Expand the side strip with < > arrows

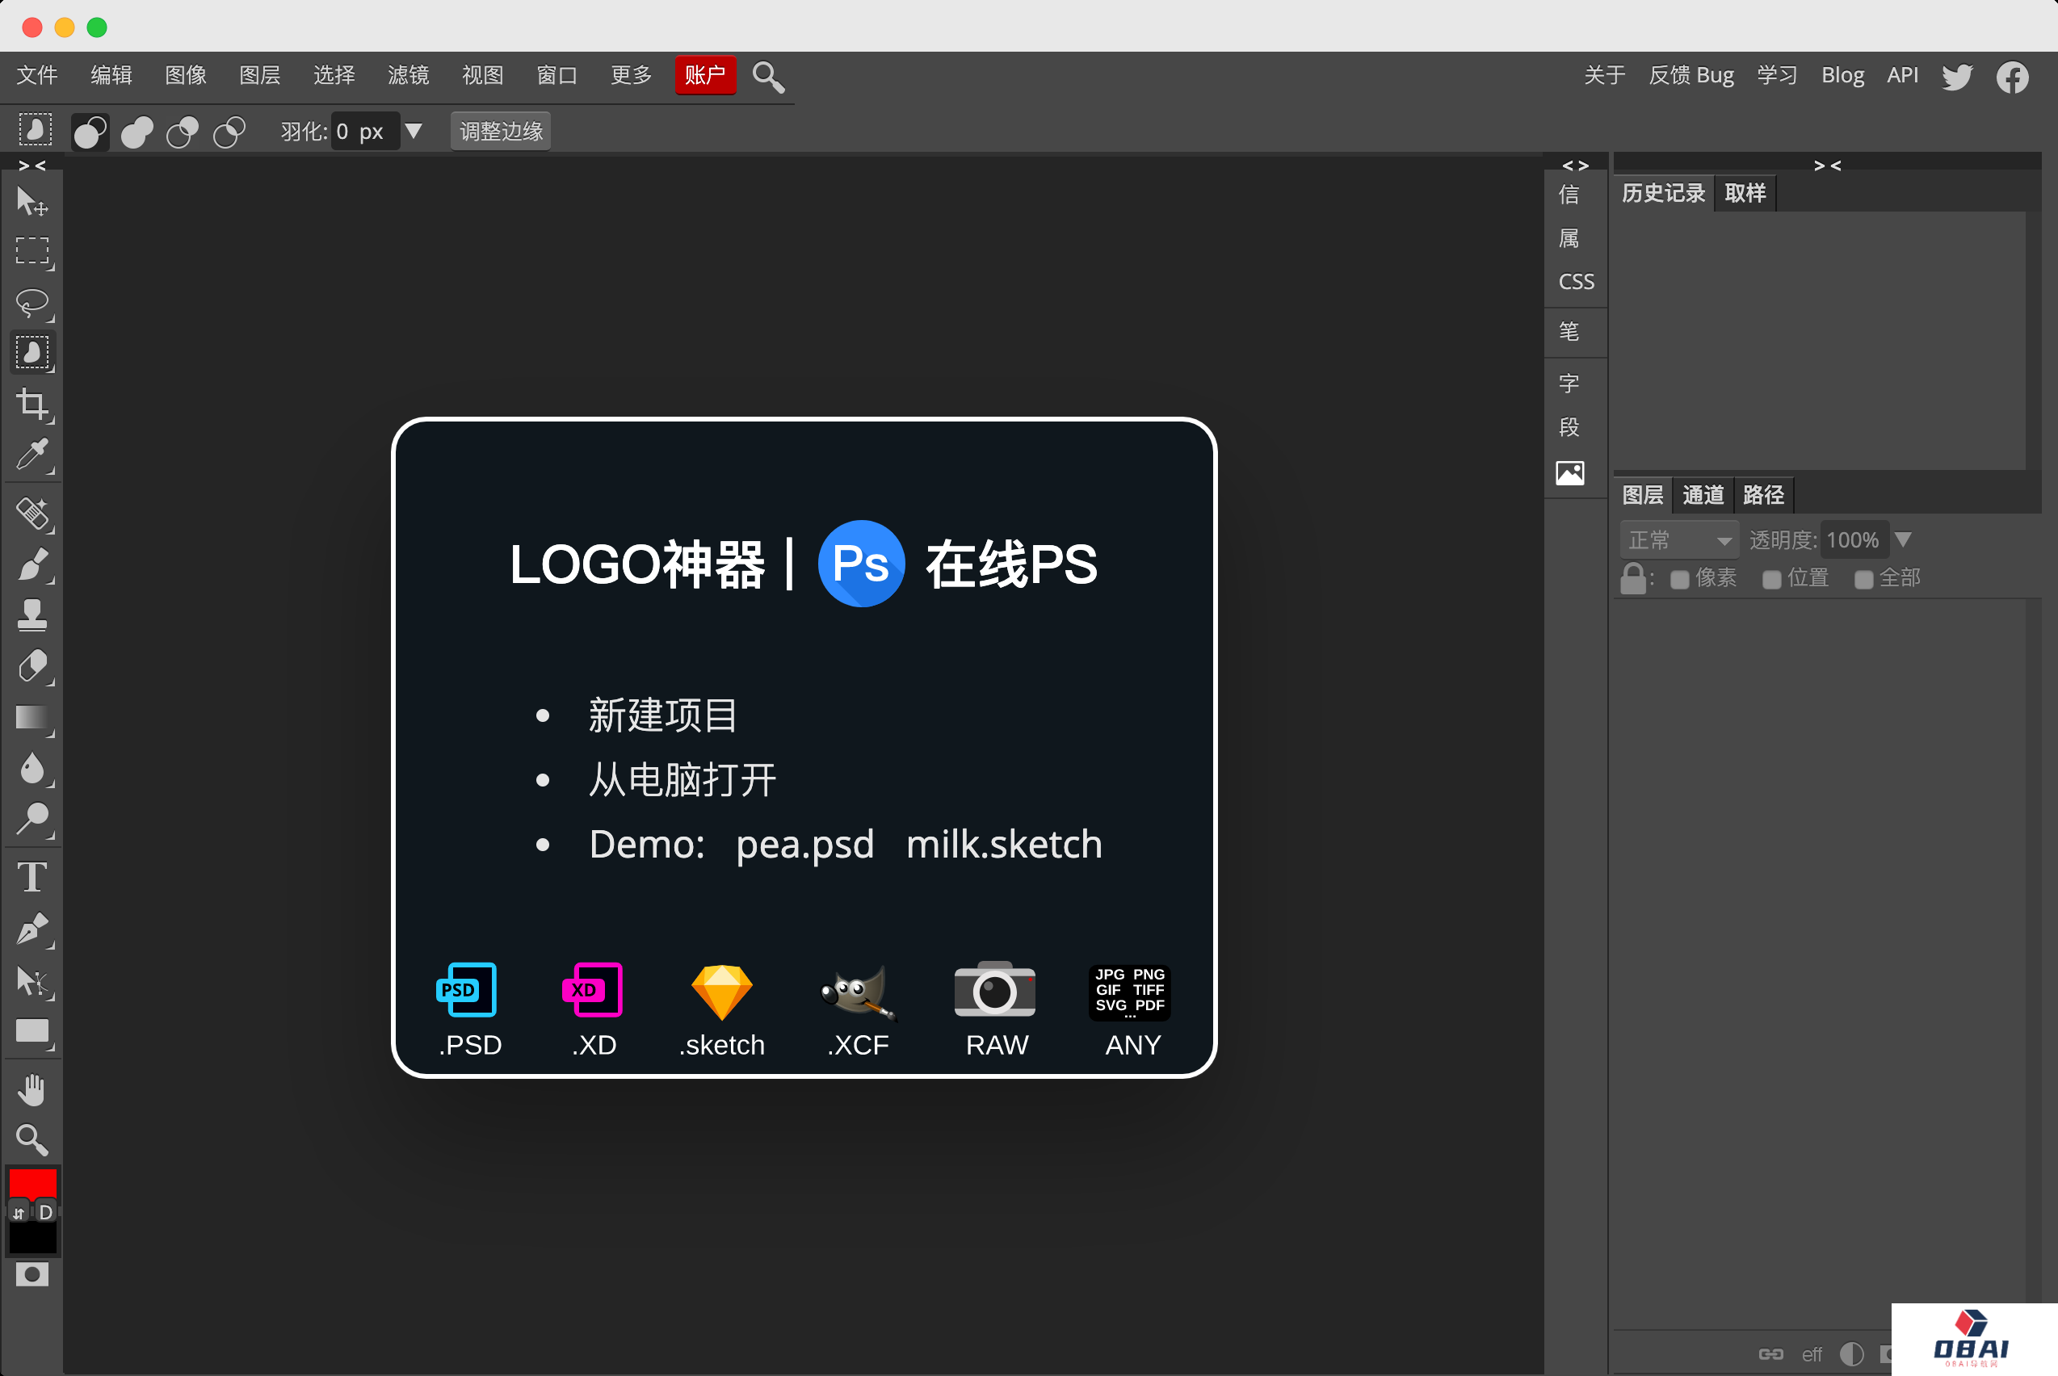(1575, 165)
